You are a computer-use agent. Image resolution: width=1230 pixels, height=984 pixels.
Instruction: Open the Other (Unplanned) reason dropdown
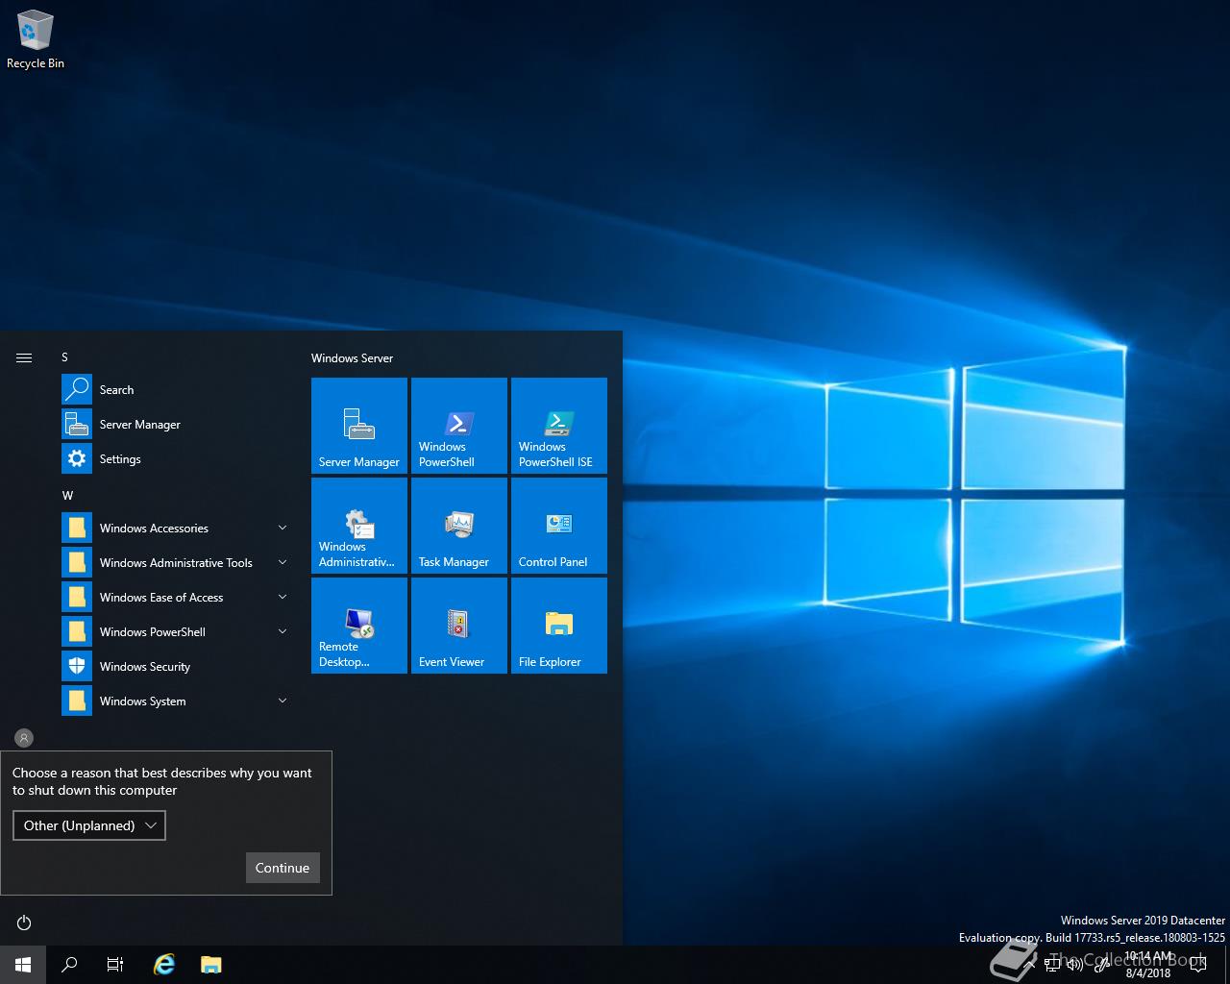coord(89,825)
